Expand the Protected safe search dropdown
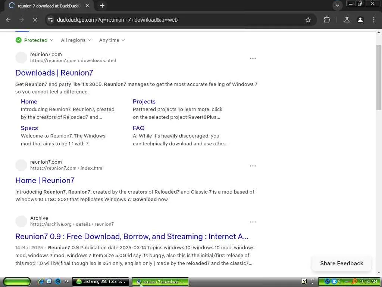The width and height of the screenshot is (382, 287). click(34, 40)
